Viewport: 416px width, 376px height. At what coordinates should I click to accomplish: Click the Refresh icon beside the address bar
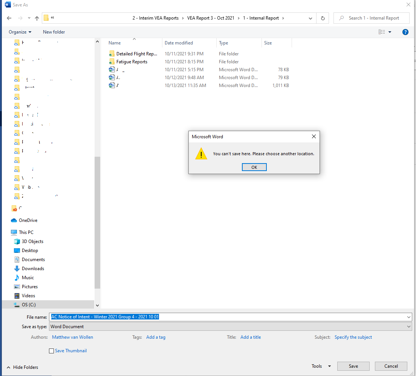click(x=323, y=18)
